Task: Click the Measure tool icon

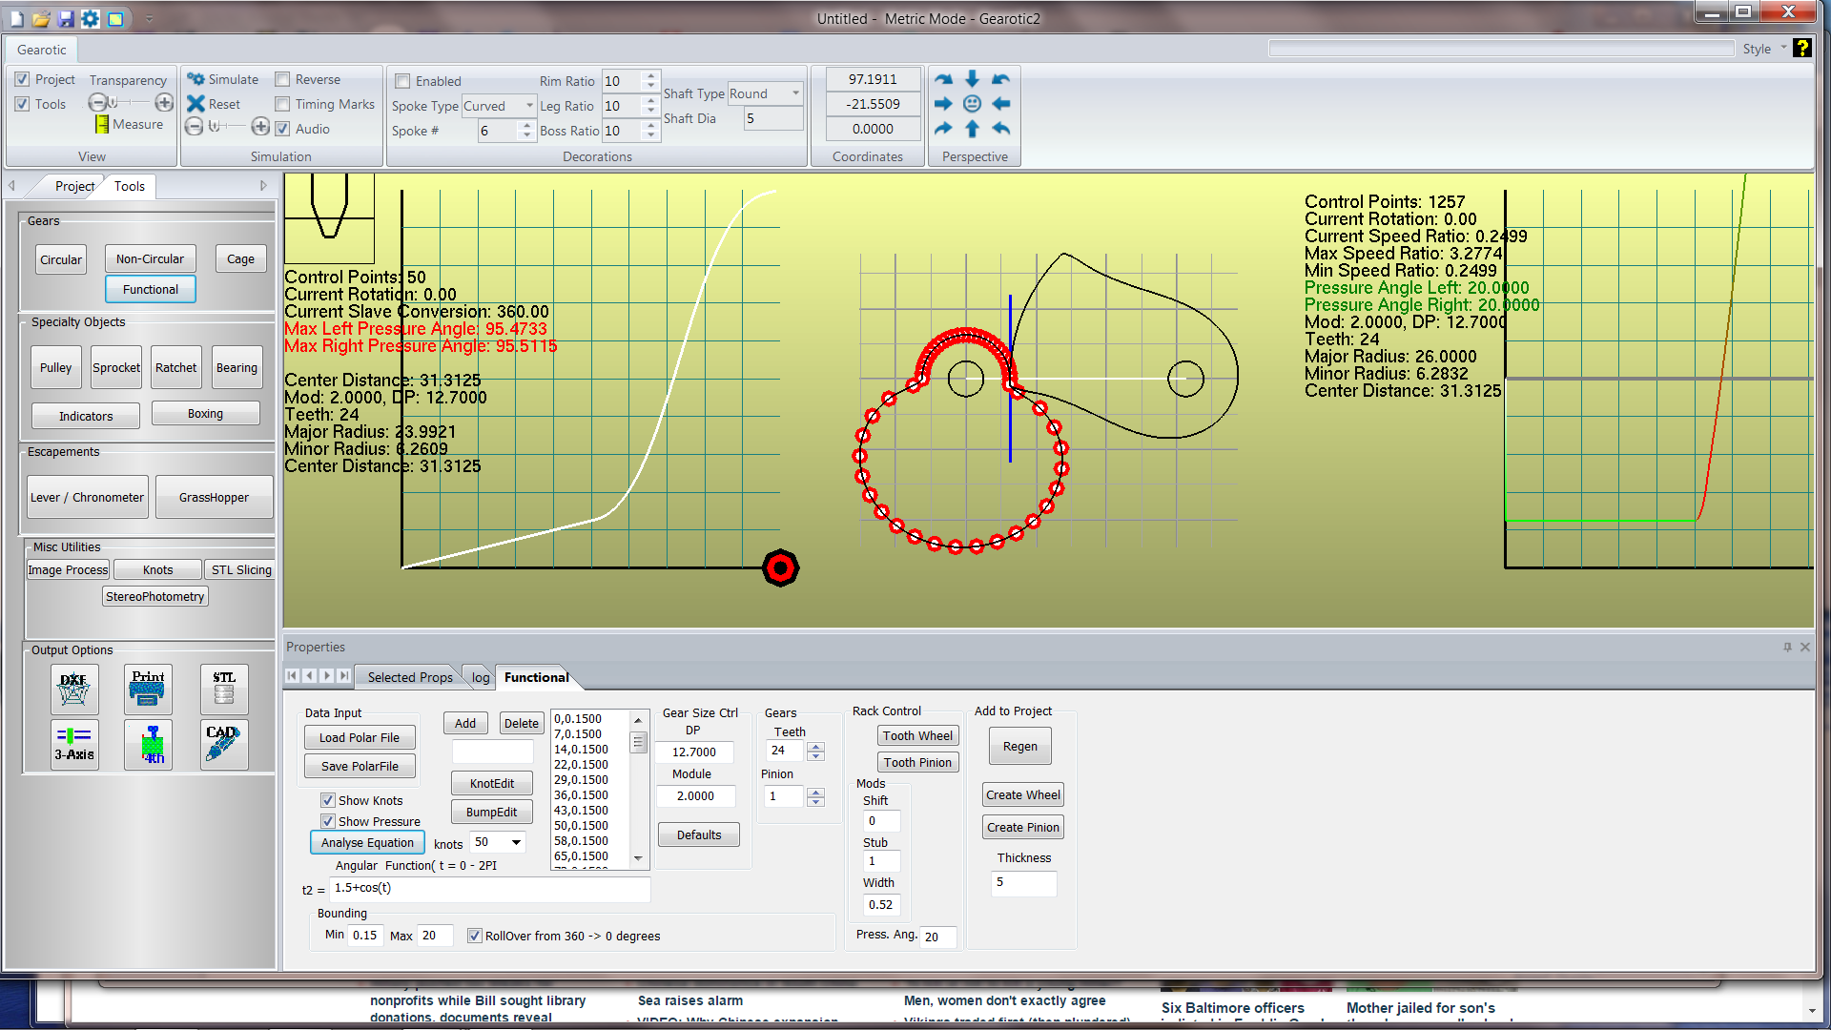Action: coord(102,125)
